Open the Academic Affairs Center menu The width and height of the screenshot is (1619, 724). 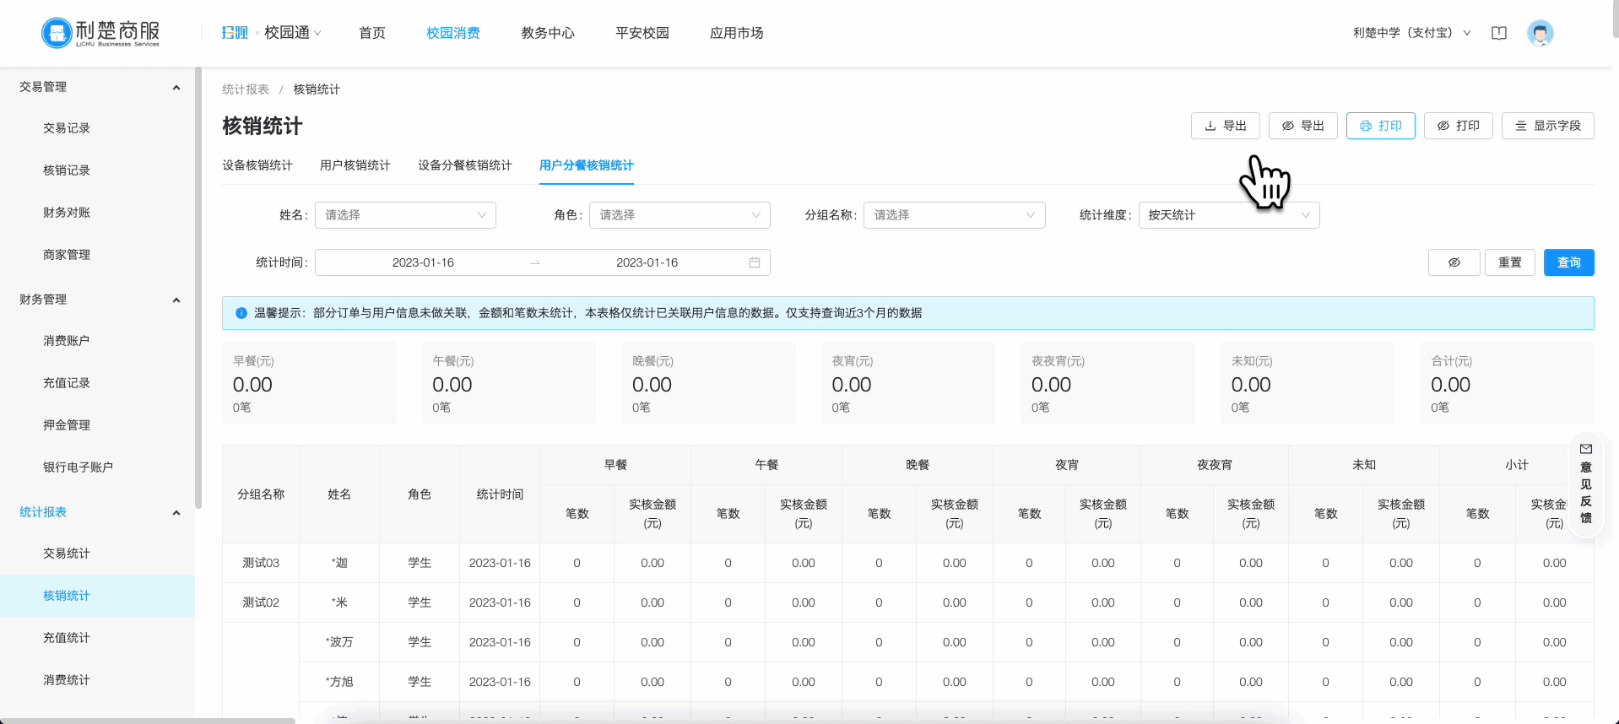(x=547, y=33)
